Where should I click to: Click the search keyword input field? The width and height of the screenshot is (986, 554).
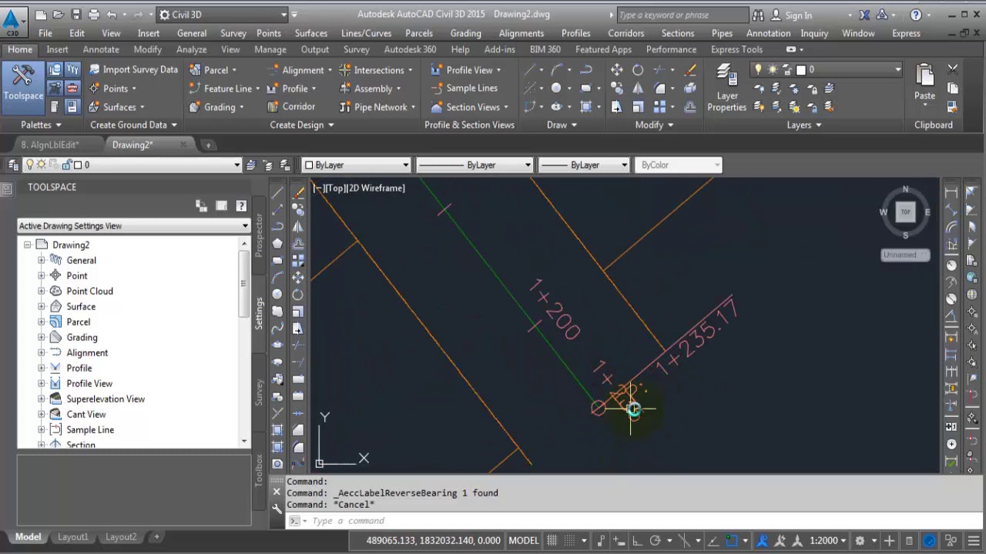click(682, 15)
